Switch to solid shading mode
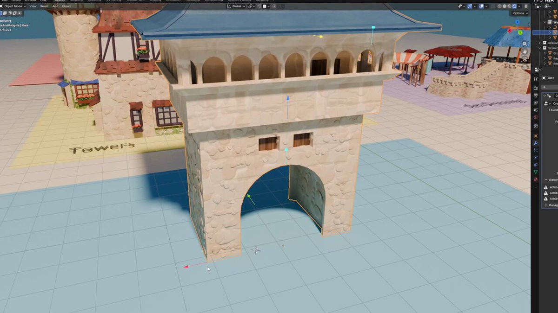This screenshot has width=558, height=313. click(505, 6)
